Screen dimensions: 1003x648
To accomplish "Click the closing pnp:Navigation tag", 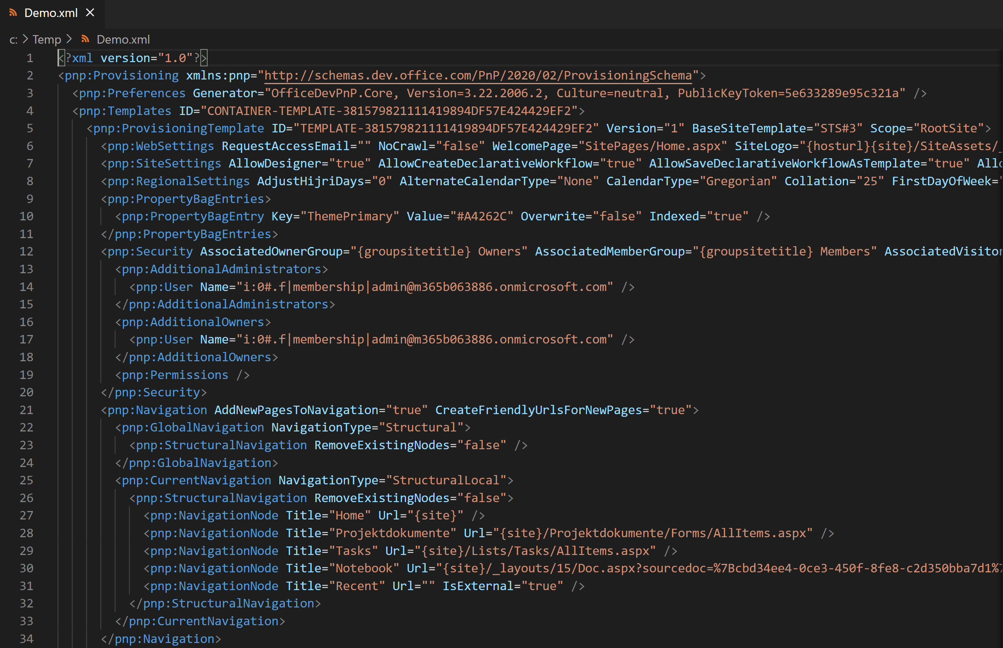I will pyautogui.click(x=161, y=639).
